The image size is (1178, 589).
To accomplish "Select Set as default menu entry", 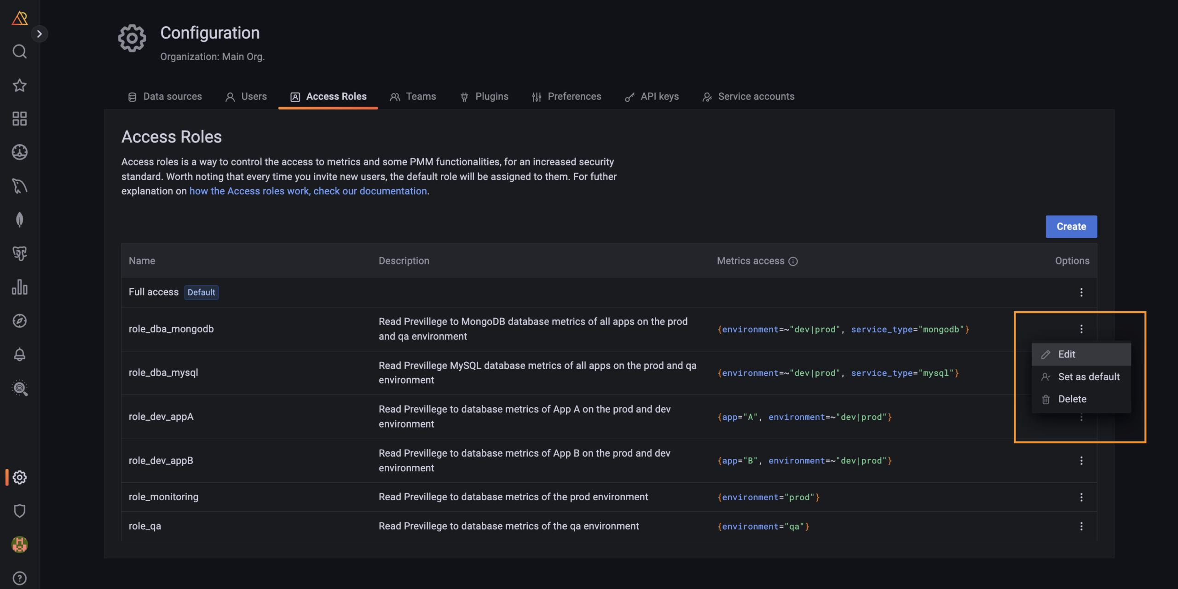I will point(1088,377).
